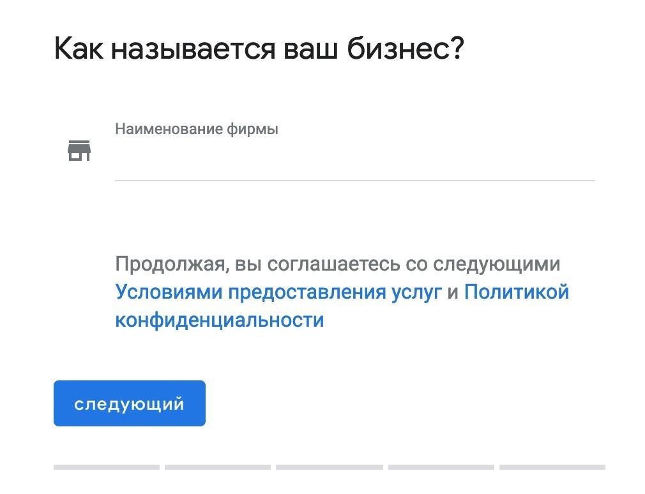Click the word услуг in the terms link
Image resolution: width=645 pixels, height=494 pixels.
(416, 292)
